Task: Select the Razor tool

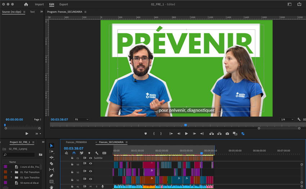Action: click(51, 163)
